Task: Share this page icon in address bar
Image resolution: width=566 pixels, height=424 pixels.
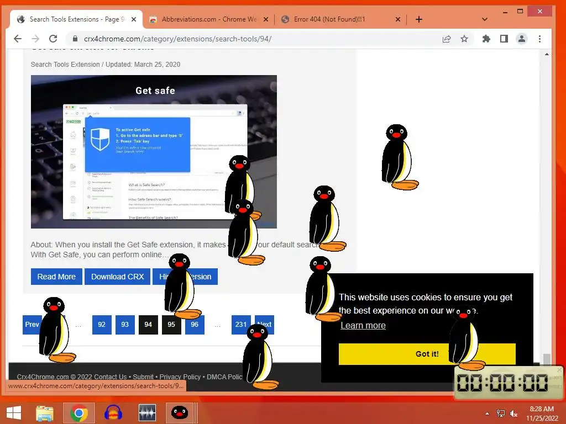Action: 447,39
